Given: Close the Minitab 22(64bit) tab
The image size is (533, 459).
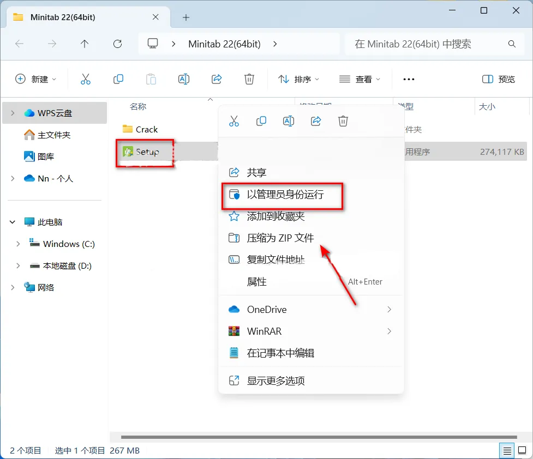Looking at the screenshot, I should tap(155, 17).
